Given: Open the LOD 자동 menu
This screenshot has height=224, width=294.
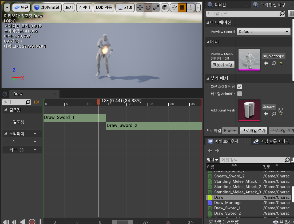Looking at the screenshot, I should coord(104,7).
